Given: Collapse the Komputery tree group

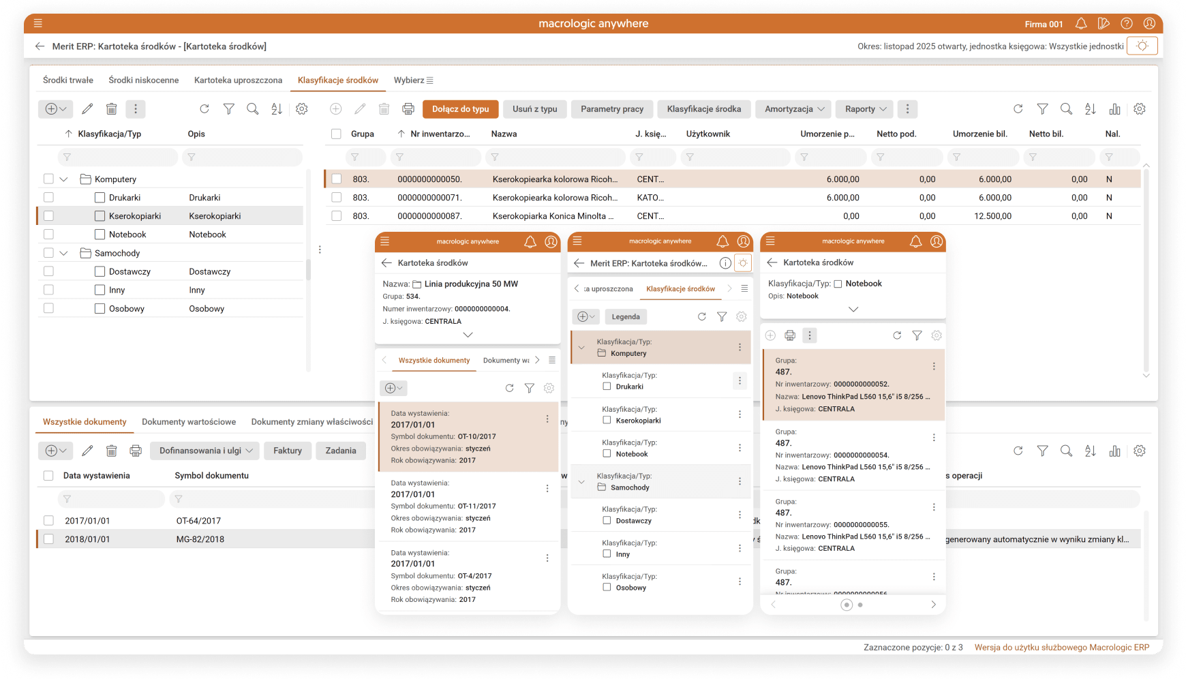Looking at the screenshot, I should (64, 179).
